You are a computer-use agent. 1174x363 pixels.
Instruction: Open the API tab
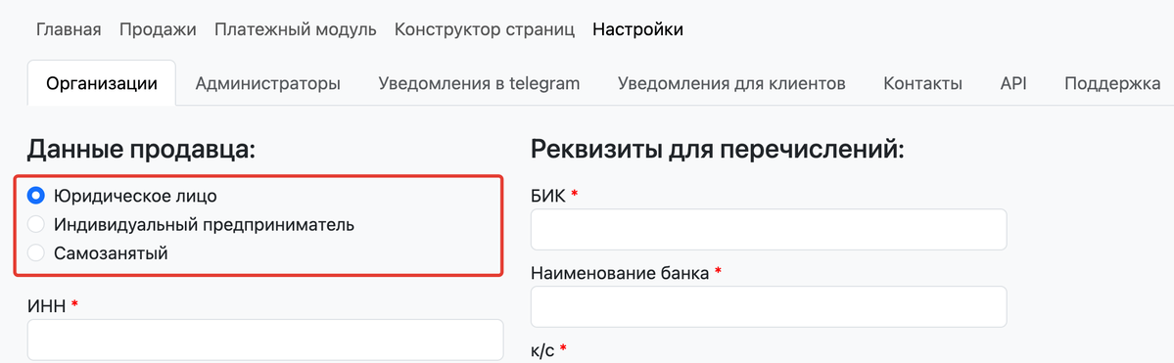[1013, 83]
